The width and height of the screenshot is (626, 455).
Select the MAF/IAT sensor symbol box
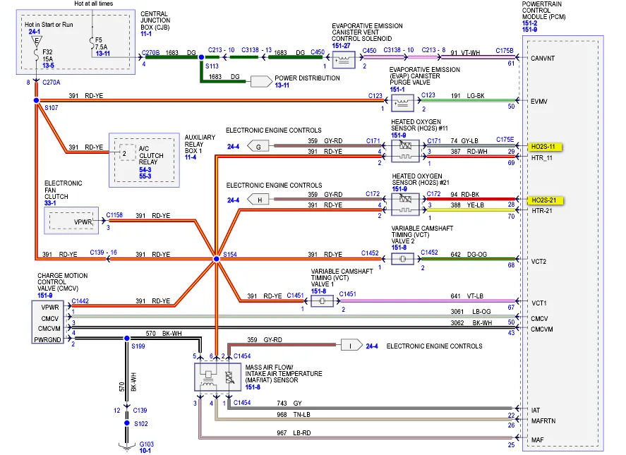click(217, 377)
